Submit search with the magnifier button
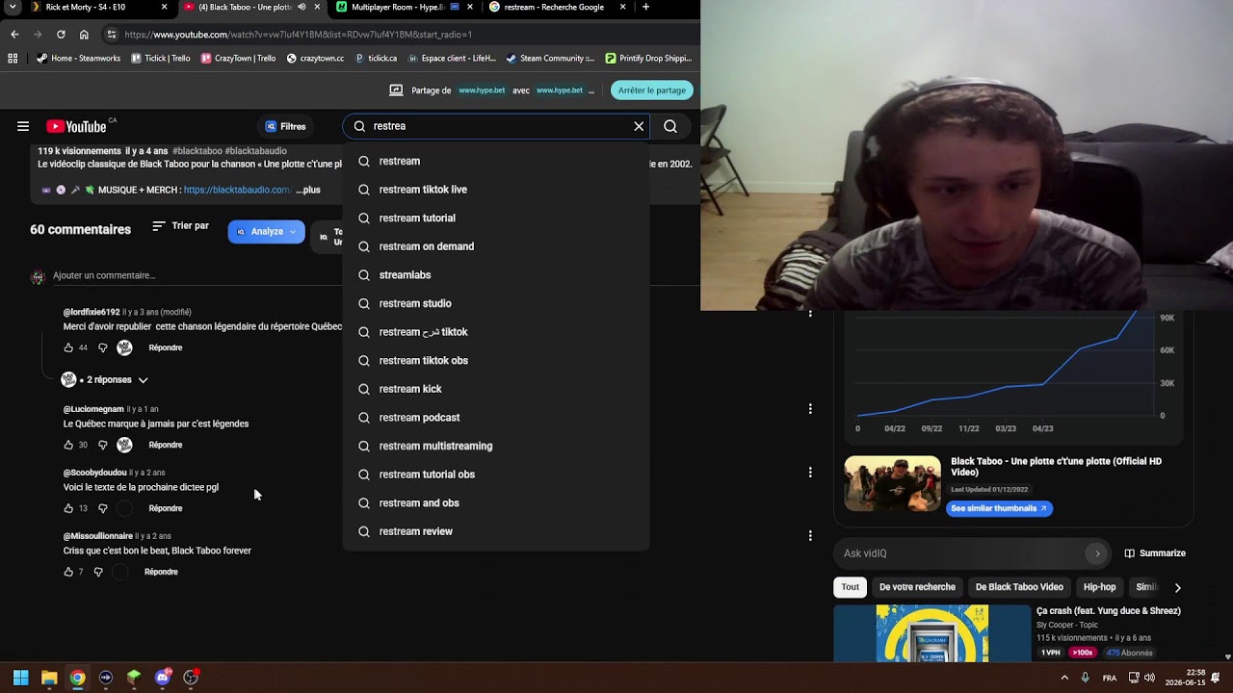 tap(670, 126)
